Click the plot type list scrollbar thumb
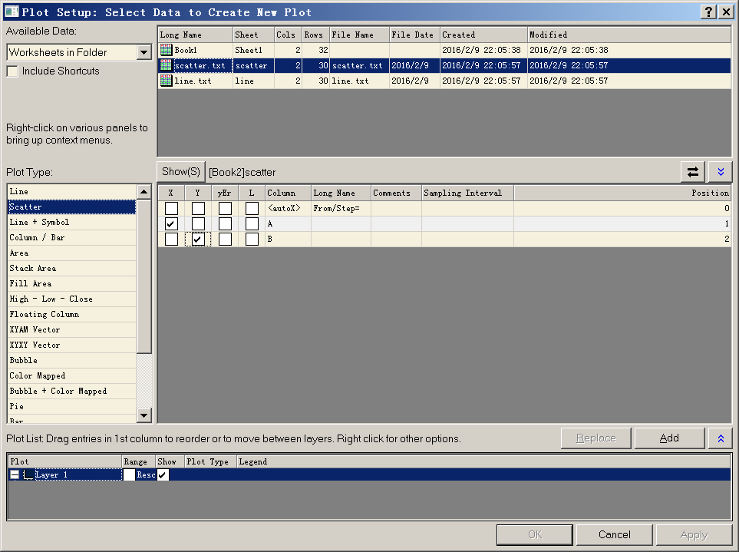Image resolution: width=739 pixels, height=552 pixels. [x=144, y=276]
